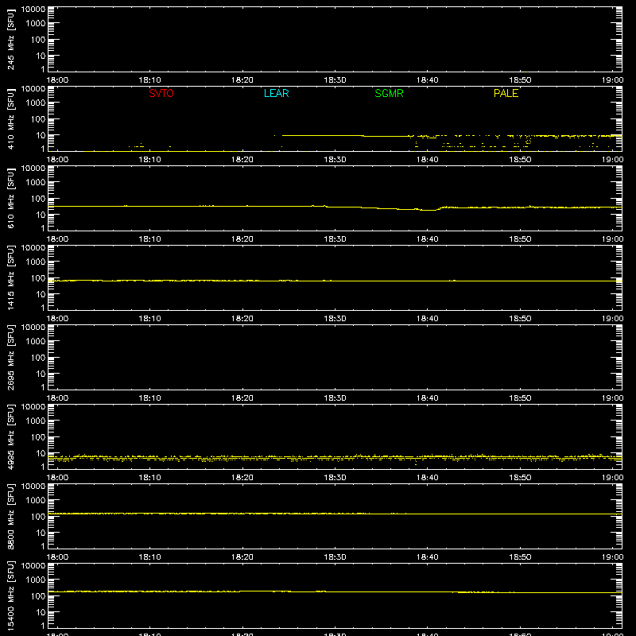The height and width of the screenshot is (636, 636).
Task: Click 18:00 label under 245 MHz panel
Action: [x=57, y=80]
